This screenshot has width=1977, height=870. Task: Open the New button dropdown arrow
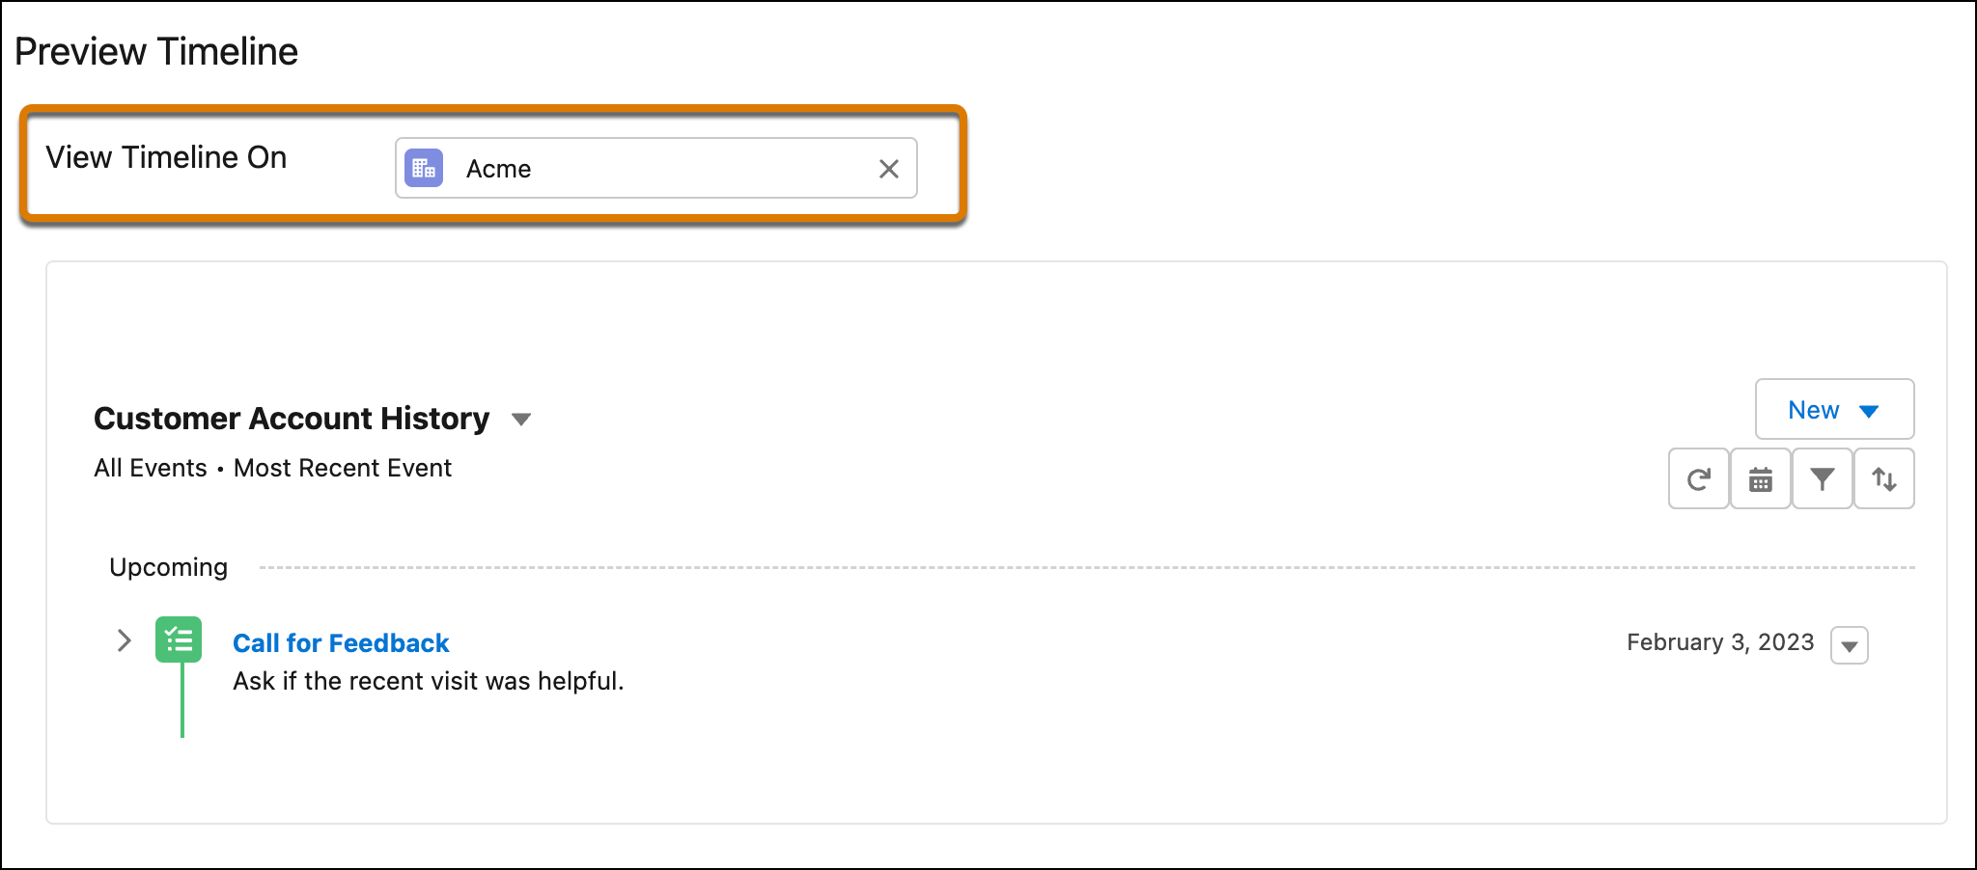click(x=1869, y=409)
